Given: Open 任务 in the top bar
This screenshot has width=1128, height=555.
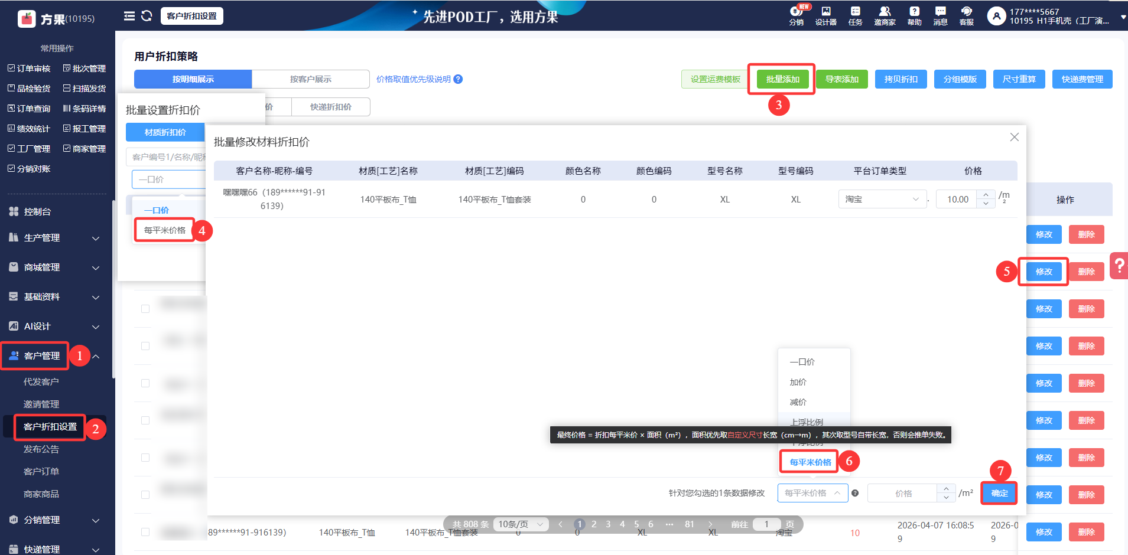Looking at the screenshot, I should pyautogui.click(x=855, y=16).
